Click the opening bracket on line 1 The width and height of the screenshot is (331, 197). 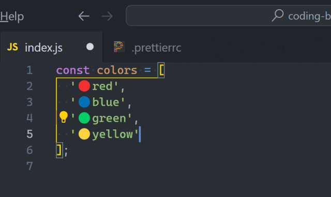[161, 70]
